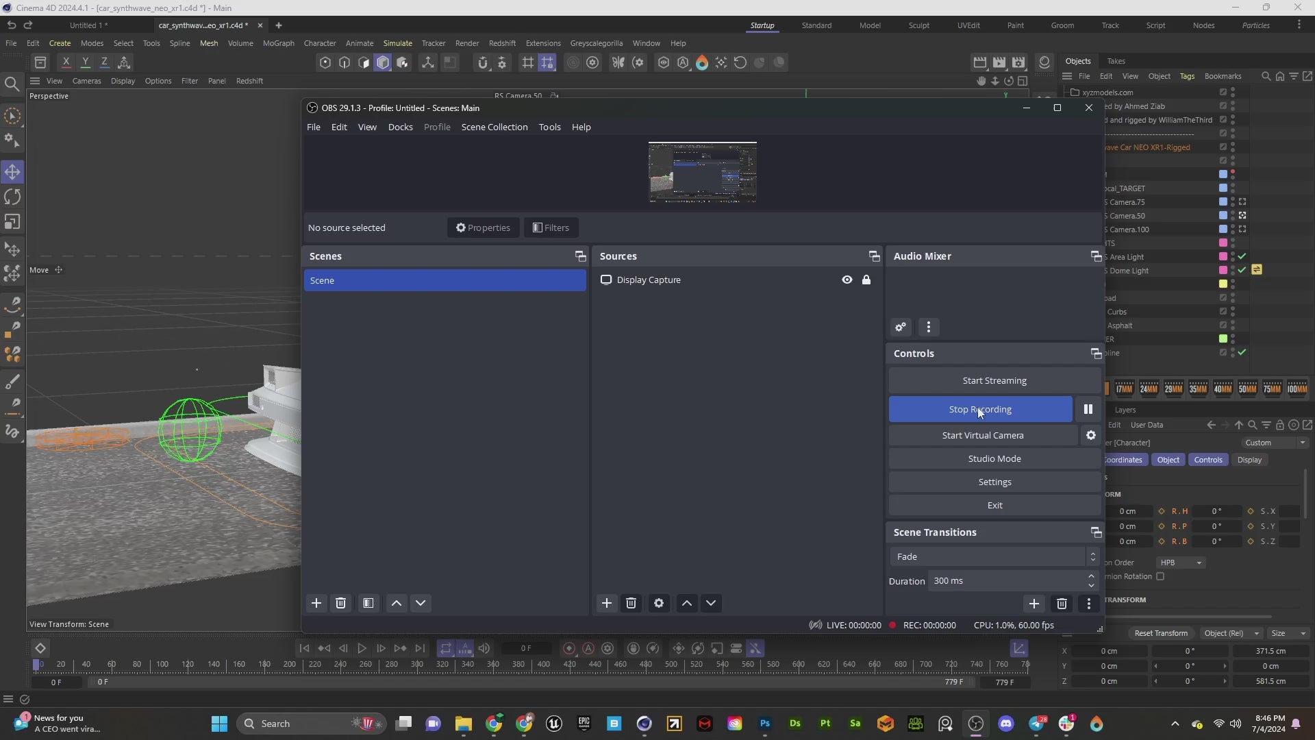Screen dimensions: 1315x740
Task: Add a new source in Sources panel
Action: point(607,603)
